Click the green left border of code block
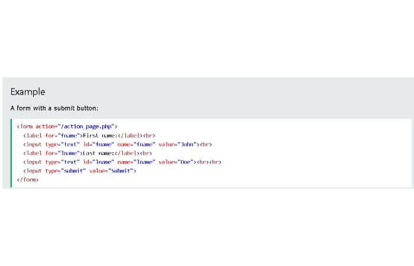 pos(11,153)
